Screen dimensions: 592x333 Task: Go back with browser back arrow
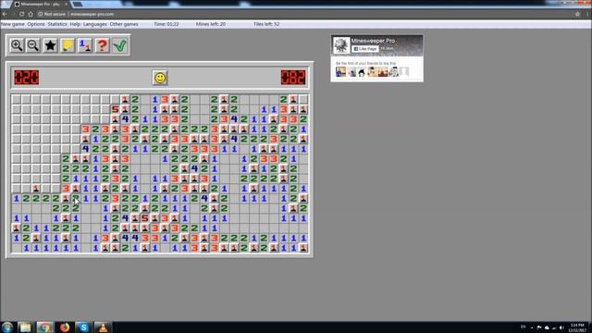5,14
